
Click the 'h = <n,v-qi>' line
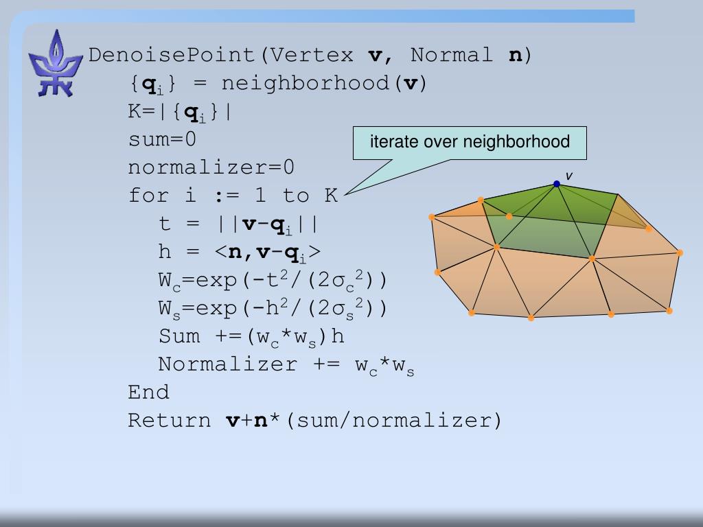click(240, 253)
